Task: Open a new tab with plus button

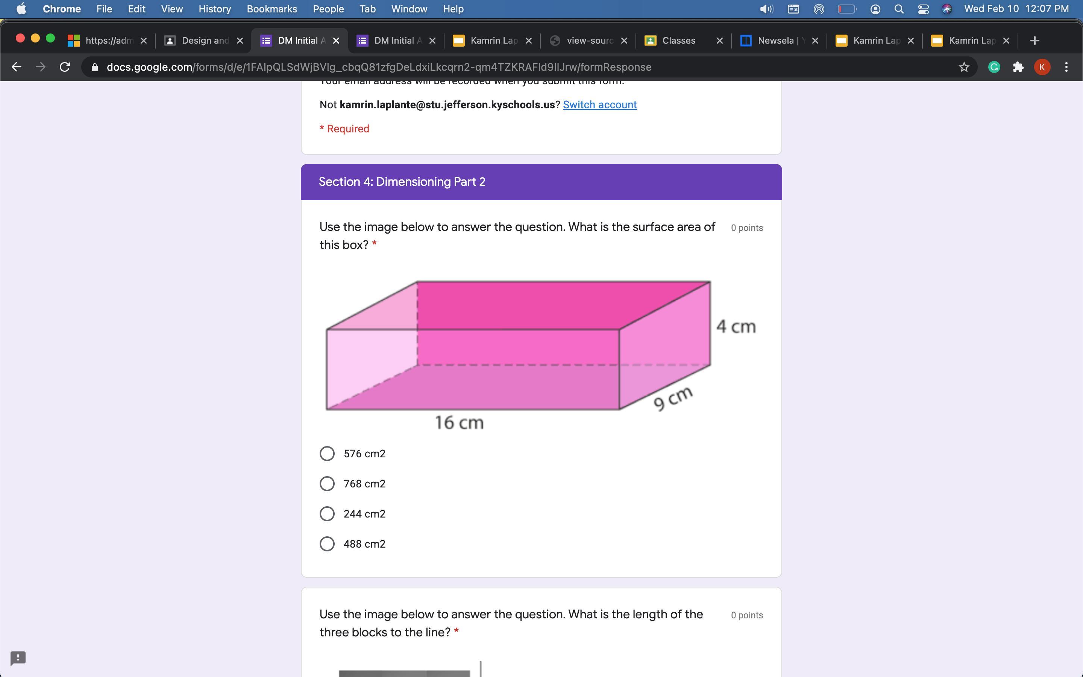Action: [1034, 41]
